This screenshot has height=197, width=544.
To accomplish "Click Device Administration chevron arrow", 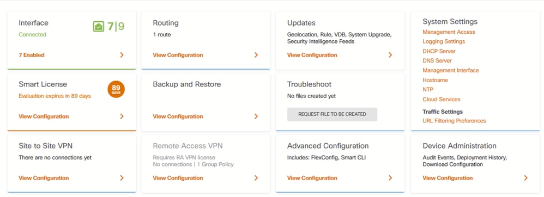I will click(x=526, y=178).
